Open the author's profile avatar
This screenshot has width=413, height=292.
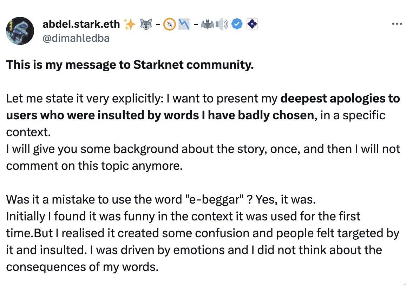20,31
